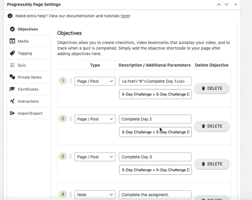
Task: Click the Tagging tag icon
Action: [12, 53]
